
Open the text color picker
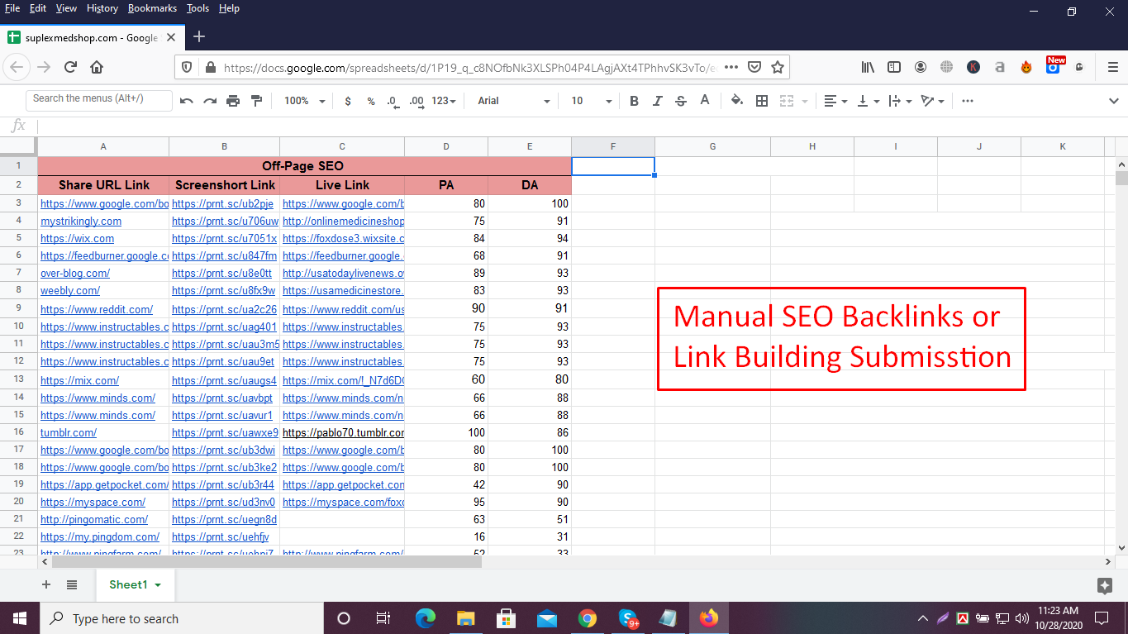703,100
